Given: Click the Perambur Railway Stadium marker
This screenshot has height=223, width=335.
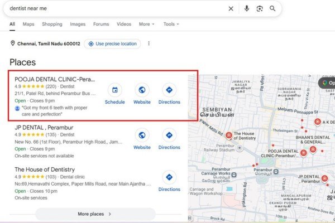Looking at the screenshot, I should pos(240,148).
